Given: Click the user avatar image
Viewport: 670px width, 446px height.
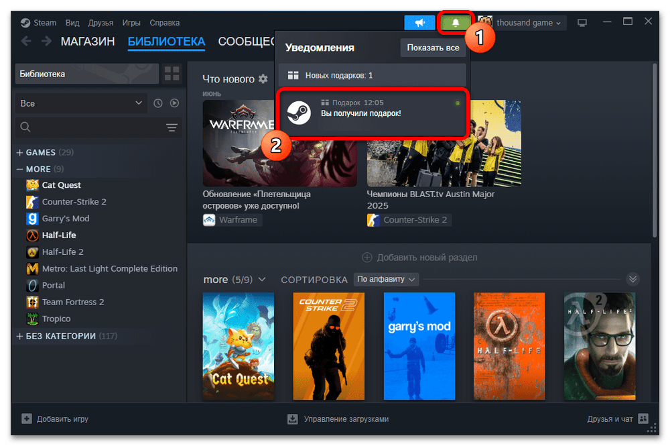Looking at the screenshot, I should [485, 23].
